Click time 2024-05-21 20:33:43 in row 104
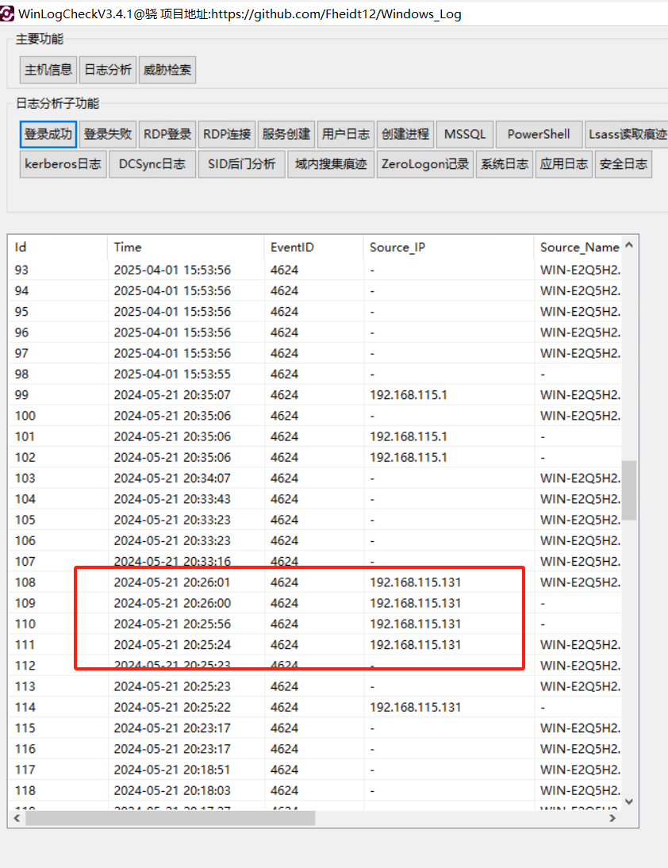Screen dimensions: 668x868 (172, 499)
